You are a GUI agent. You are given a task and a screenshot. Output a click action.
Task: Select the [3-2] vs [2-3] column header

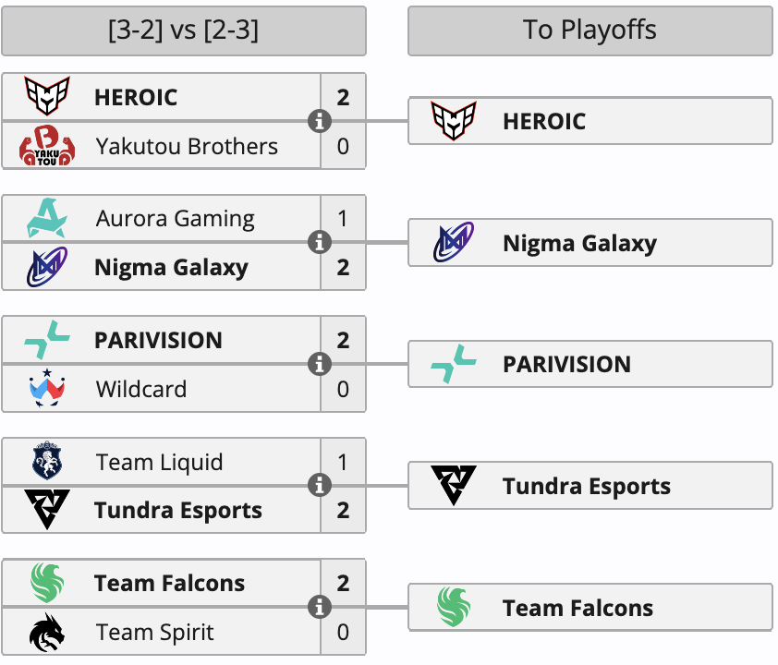(x=184, y=30)
